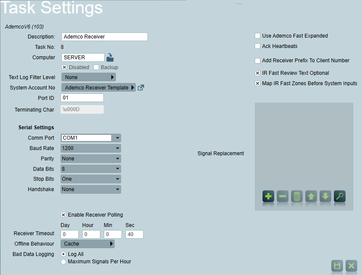Click the computer selection icon next to SERVER

coord(110,58)
